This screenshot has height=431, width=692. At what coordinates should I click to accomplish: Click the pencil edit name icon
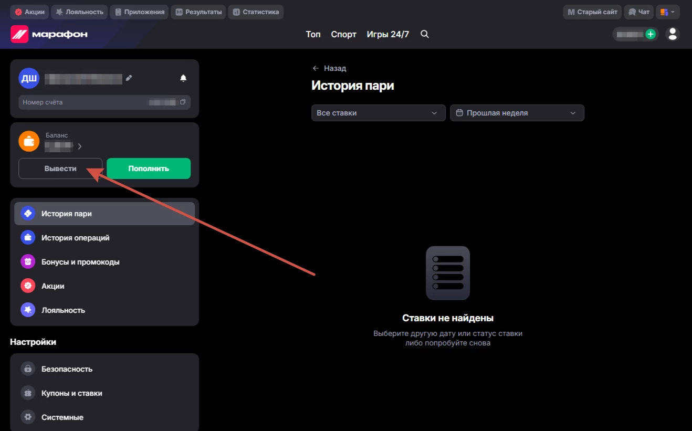point(129,78)
